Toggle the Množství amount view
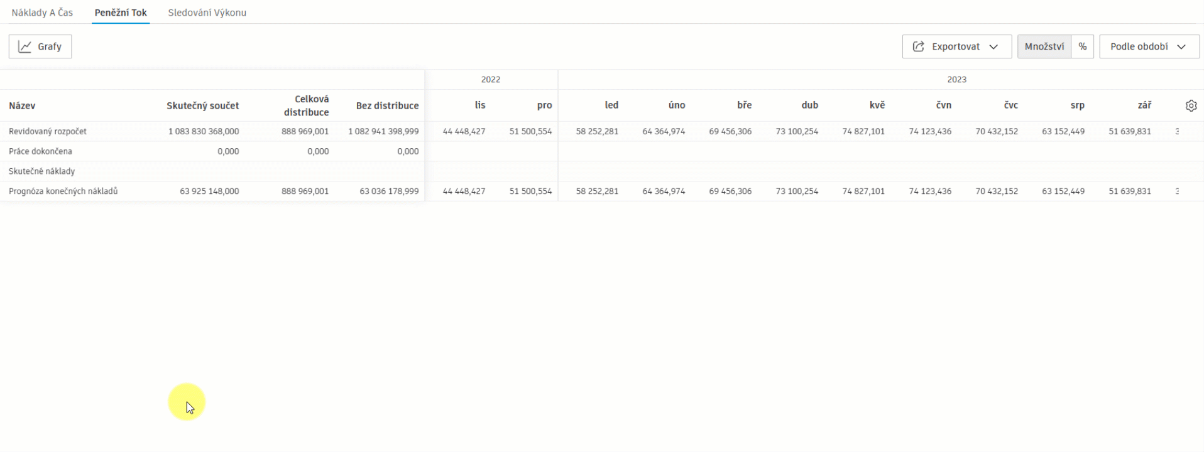The image size is (1204, 452). [x=1044, y=46]
